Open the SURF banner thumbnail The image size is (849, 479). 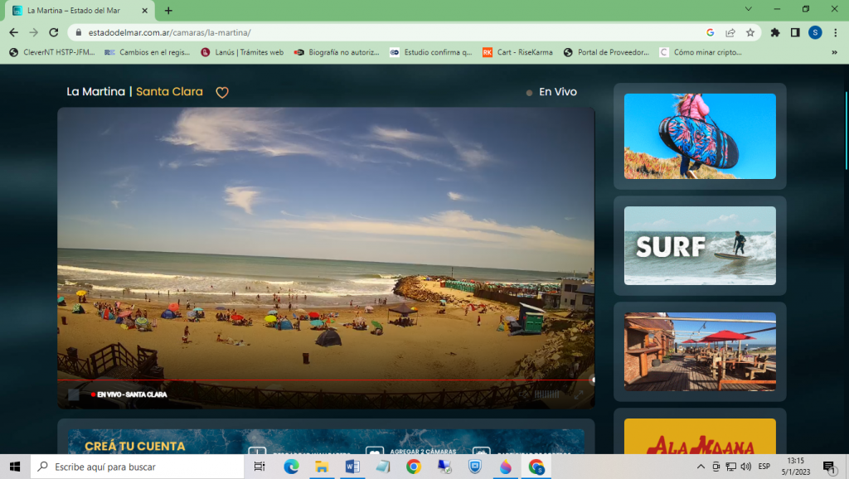tap(700, 246)
